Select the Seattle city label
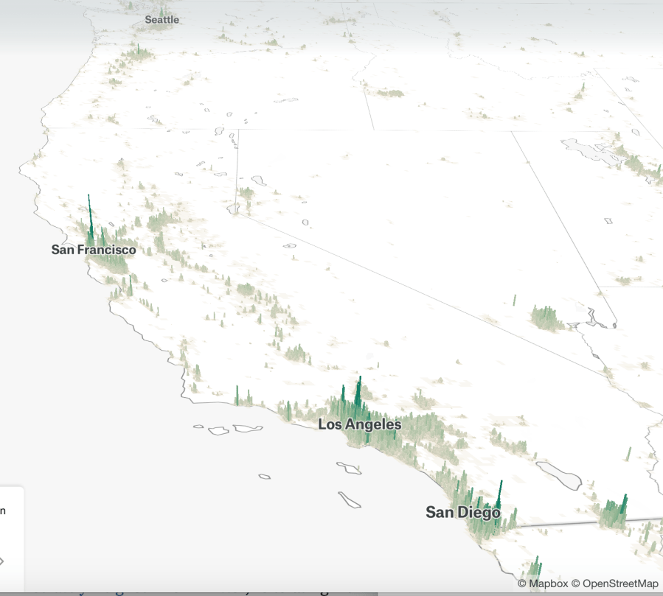Image resolution: width=663 pixels, height=596 pixels. coord(162,20)
